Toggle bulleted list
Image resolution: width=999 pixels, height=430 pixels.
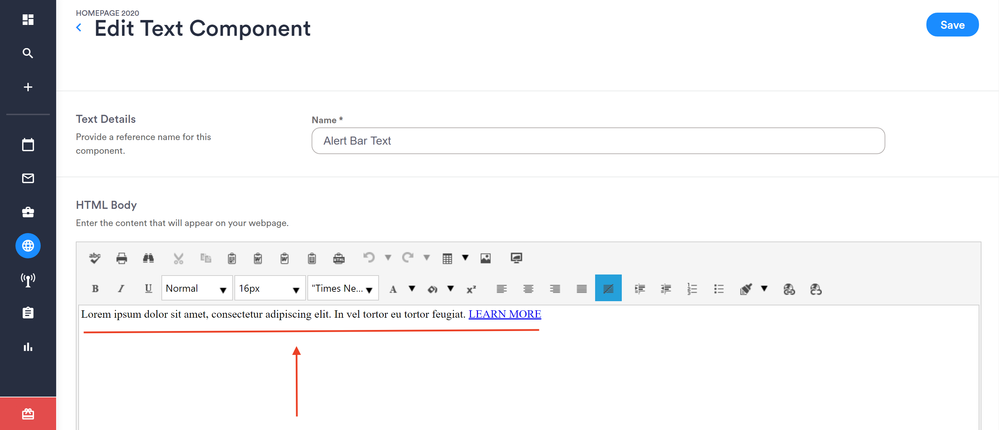(x=719, y=289)
